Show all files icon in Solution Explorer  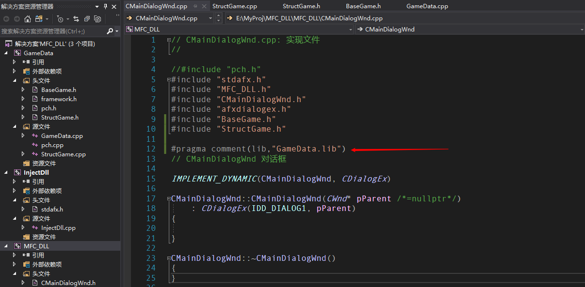pos(97,19)
